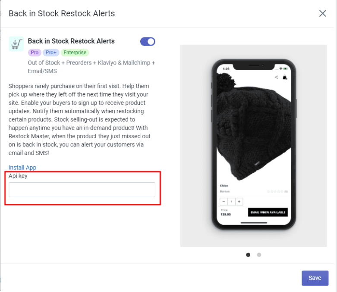The width and height of the screenshot is (337, 292).
Task: Click the star rating in phone preview
Action: point(275,191)
